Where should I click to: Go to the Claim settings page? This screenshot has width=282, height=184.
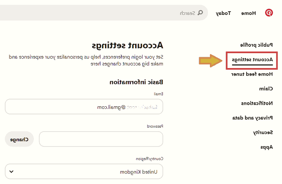[265, 89]
